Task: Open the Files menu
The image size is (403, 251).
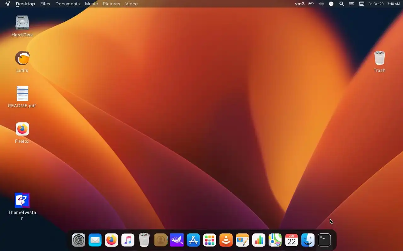Action: [x=45, y=4]
